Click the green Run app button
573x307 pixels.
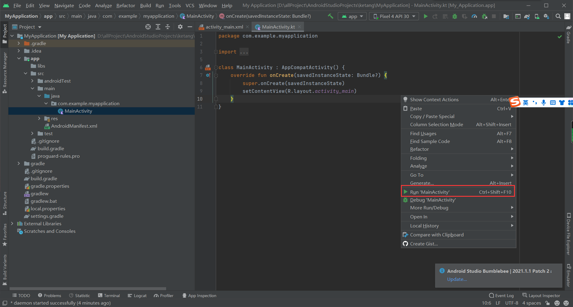(x=426, y=16)
